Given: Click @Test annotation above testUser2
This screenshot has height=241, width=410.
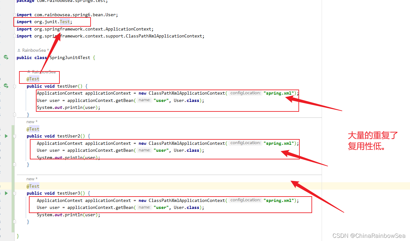Looking at the screenshot, I should coord(33,129).
